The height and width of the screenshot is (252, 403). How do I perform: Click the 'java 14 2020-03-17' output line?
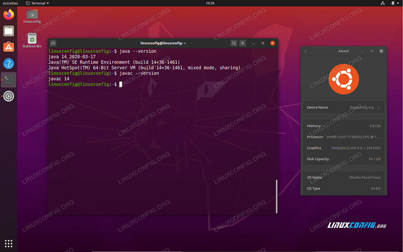(72, 57)
